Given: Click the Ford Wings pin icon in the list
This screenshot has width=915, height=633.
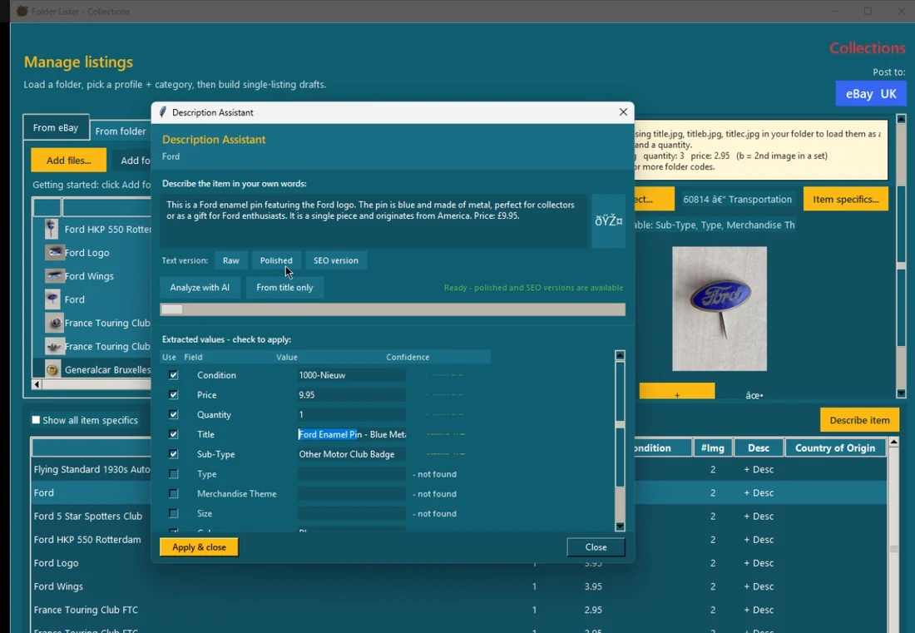Looking at the screenshot, I should pos(54,275).
